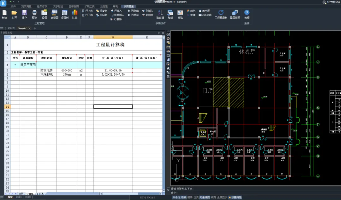
Task: Select column G header
Action: click(113, 37)
